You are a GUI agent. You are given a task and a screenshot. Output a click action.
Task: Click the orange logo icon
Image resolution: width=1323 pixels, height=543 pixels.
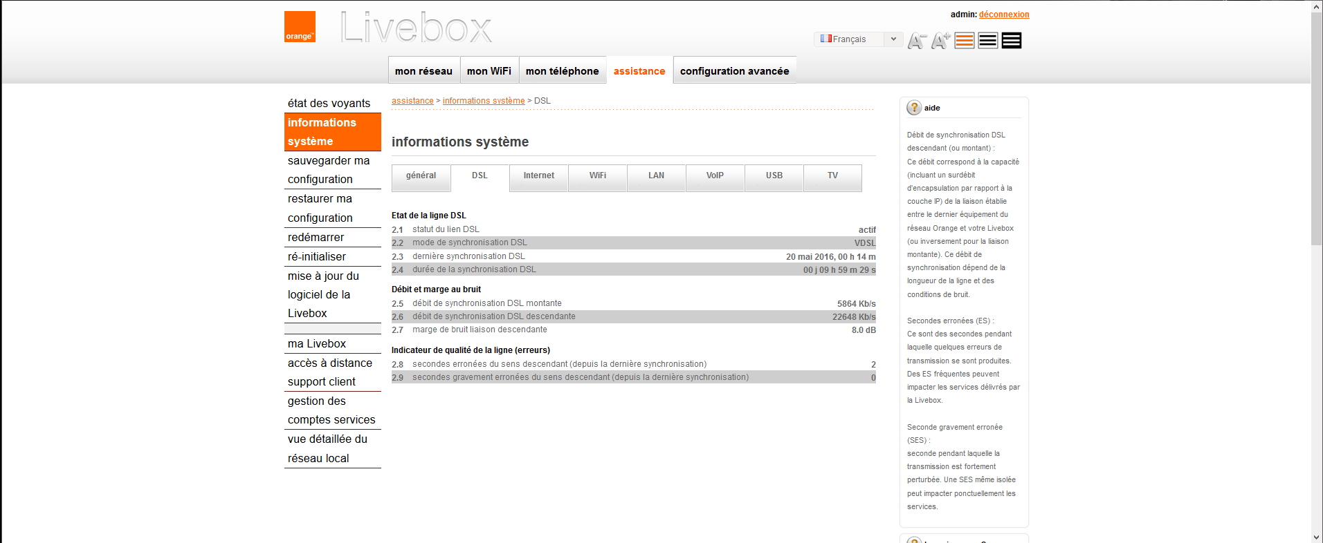300,26
